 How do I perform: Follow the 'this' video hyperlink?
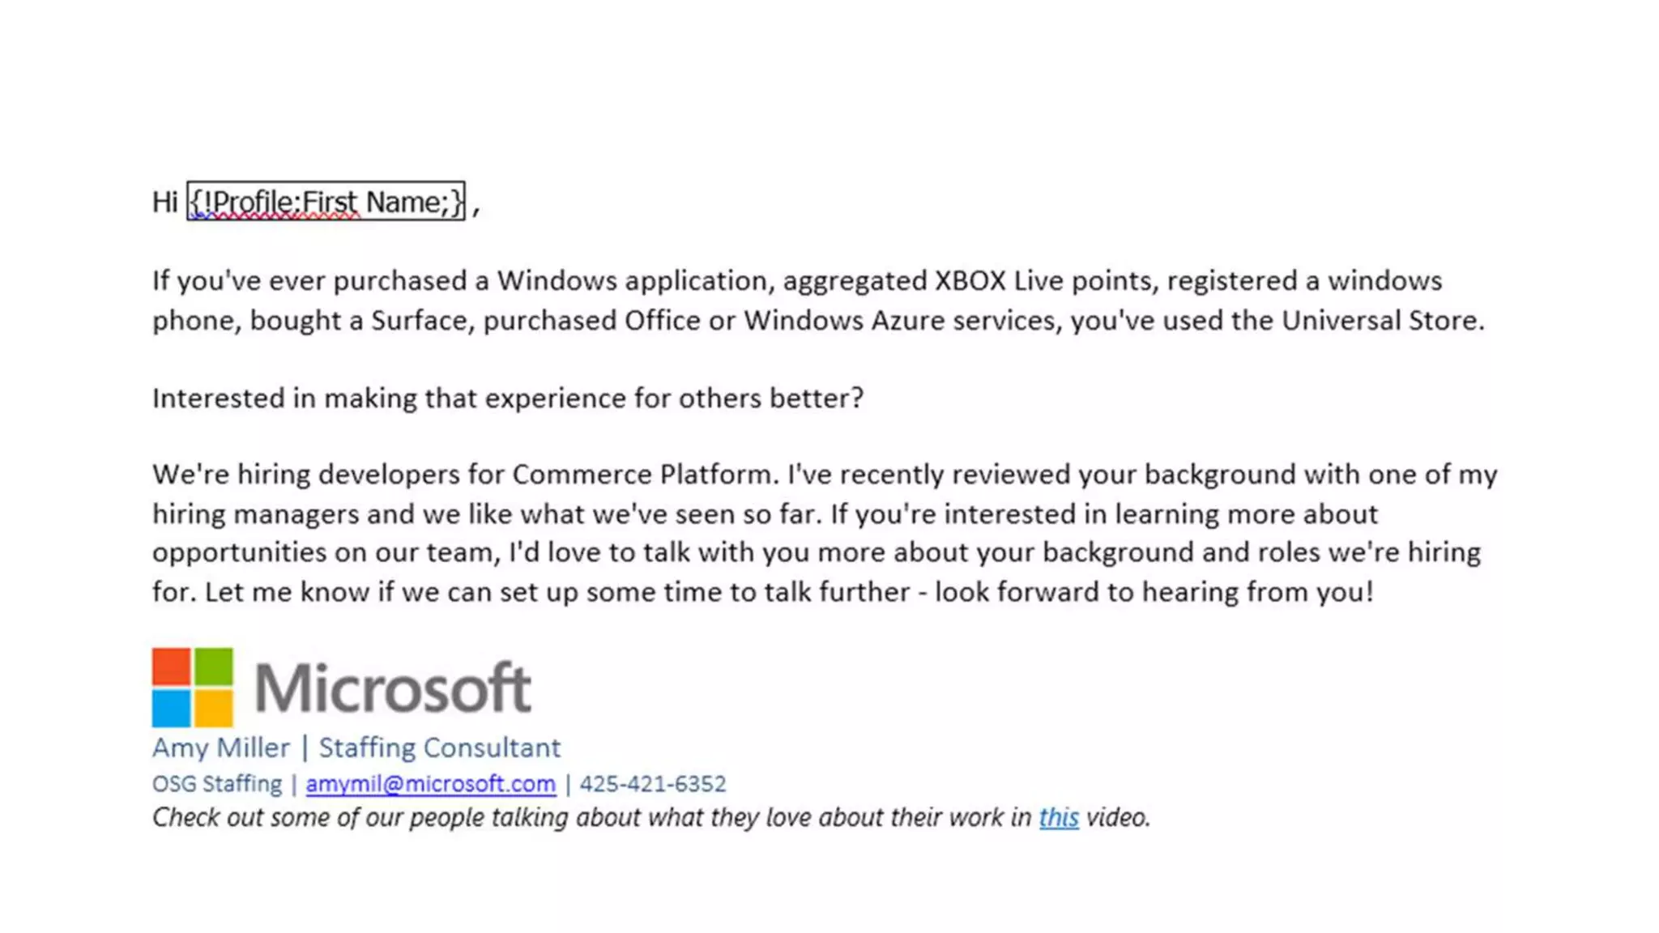(x=1059, y=817)
